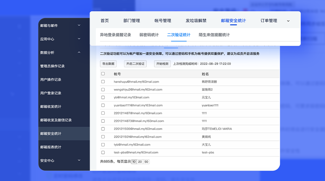Open the 弱密码统计 sub-tab
Viewport: 325px width, 181px height.
[149, 35]
